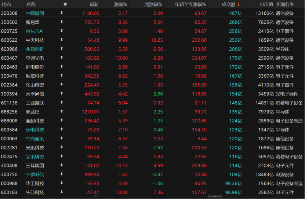Image resolution: width=305 pixels, height=199 pixels.
Task: Click the pin icon in 寒武纪 row
Action: click(x=62, y=111)
